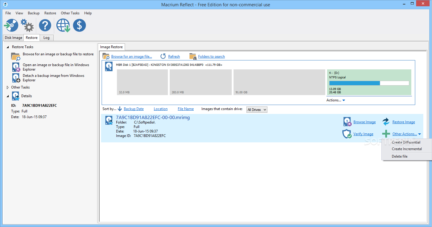
Task: Select the 4 - (D:) NTFS Logical partition
Action: click(x=369, y=82)
